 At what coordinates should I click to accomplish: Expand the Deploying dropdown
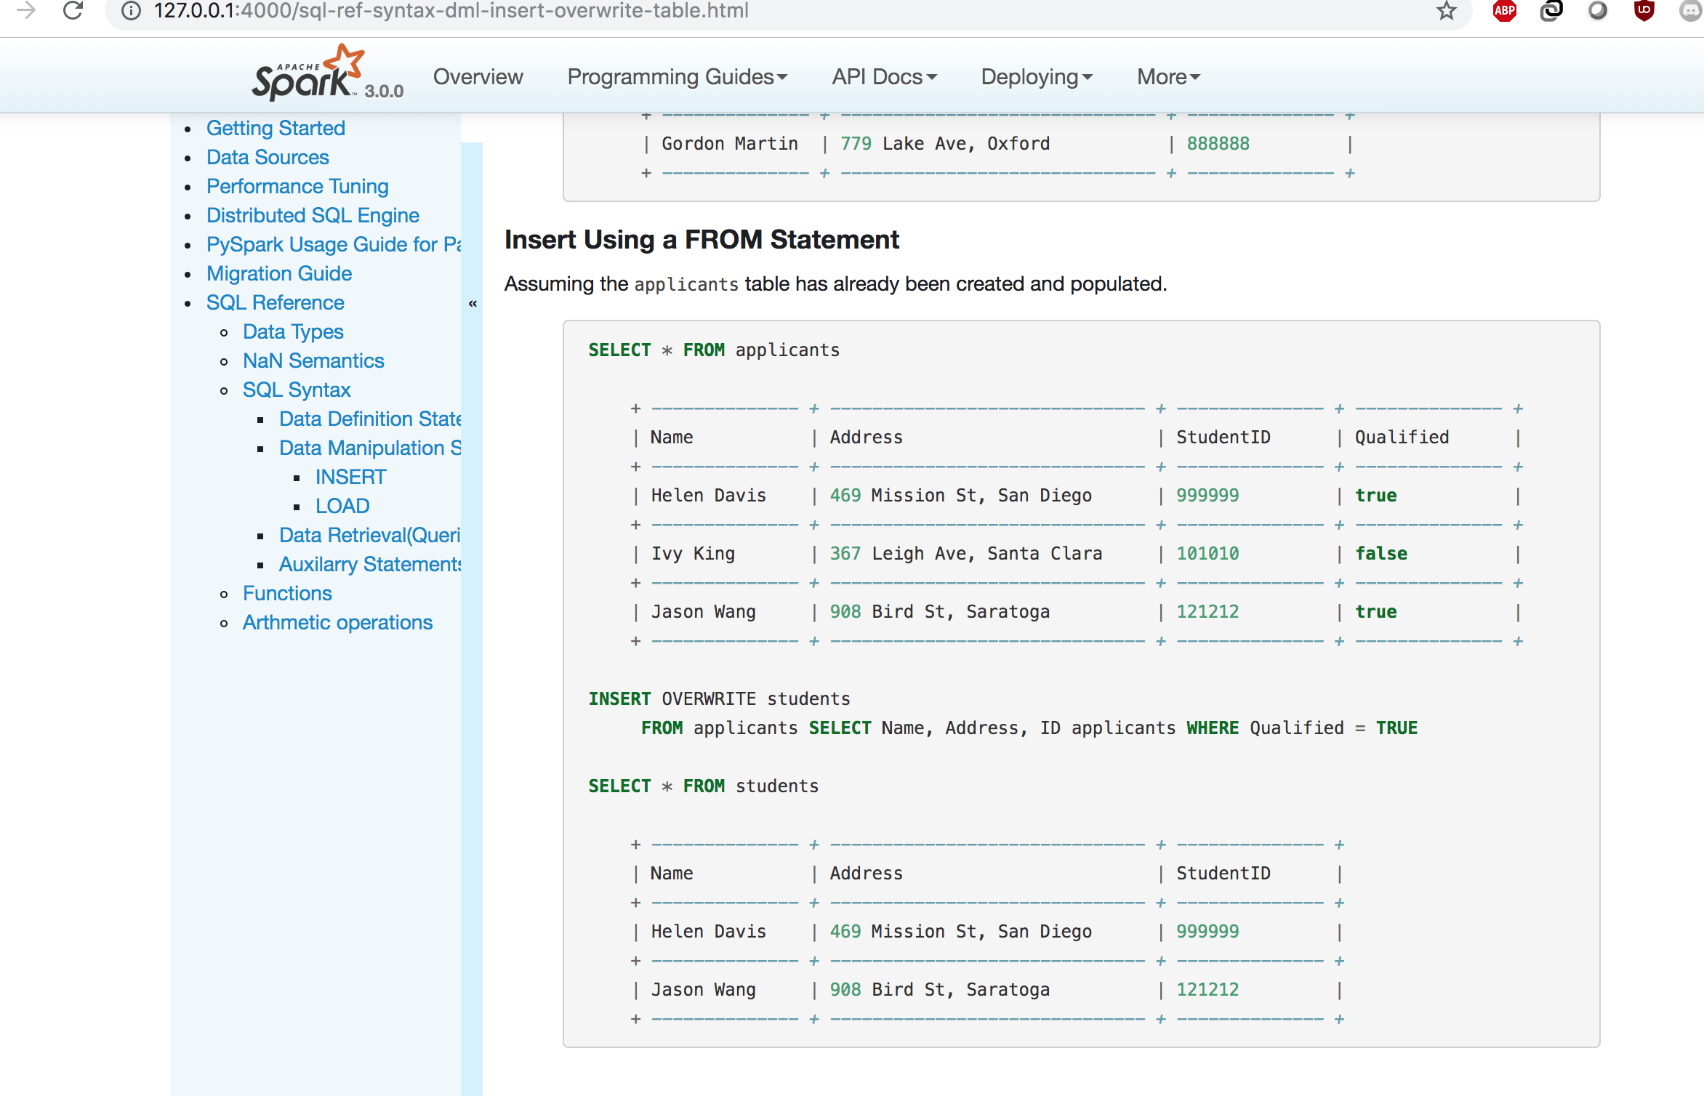pos(1036,77)
